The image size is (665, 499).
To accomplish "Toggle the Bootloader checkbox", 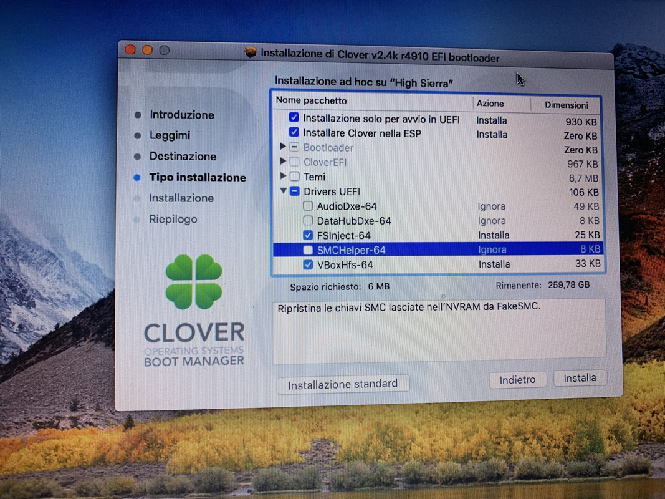I will 294,147.
